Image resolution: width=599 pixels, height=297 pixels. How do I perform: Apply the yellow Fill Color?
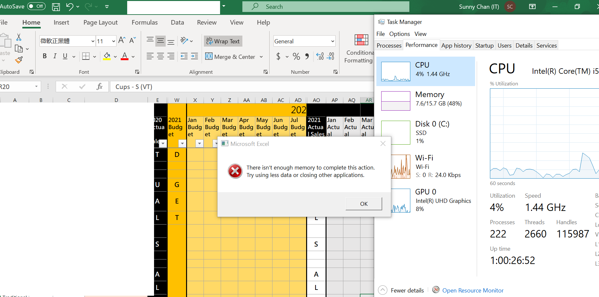107,56
